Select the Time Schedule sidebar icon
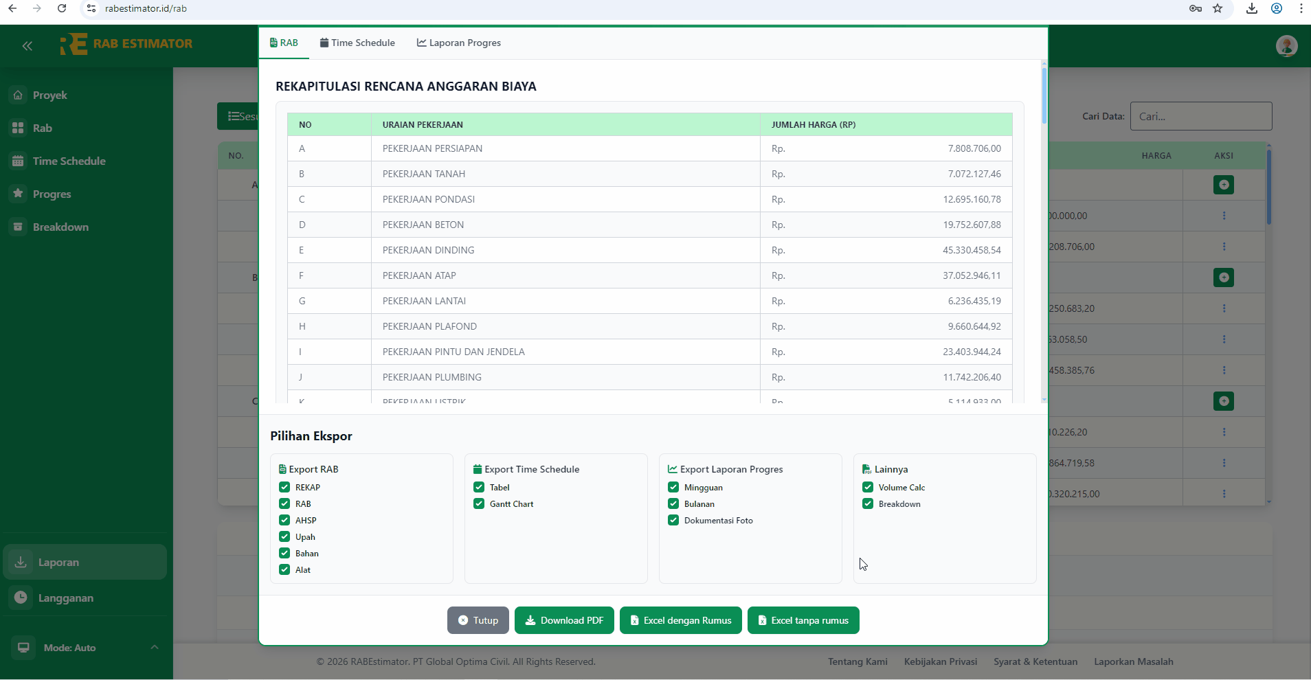 pyautogui.click(x=18, y=161)
